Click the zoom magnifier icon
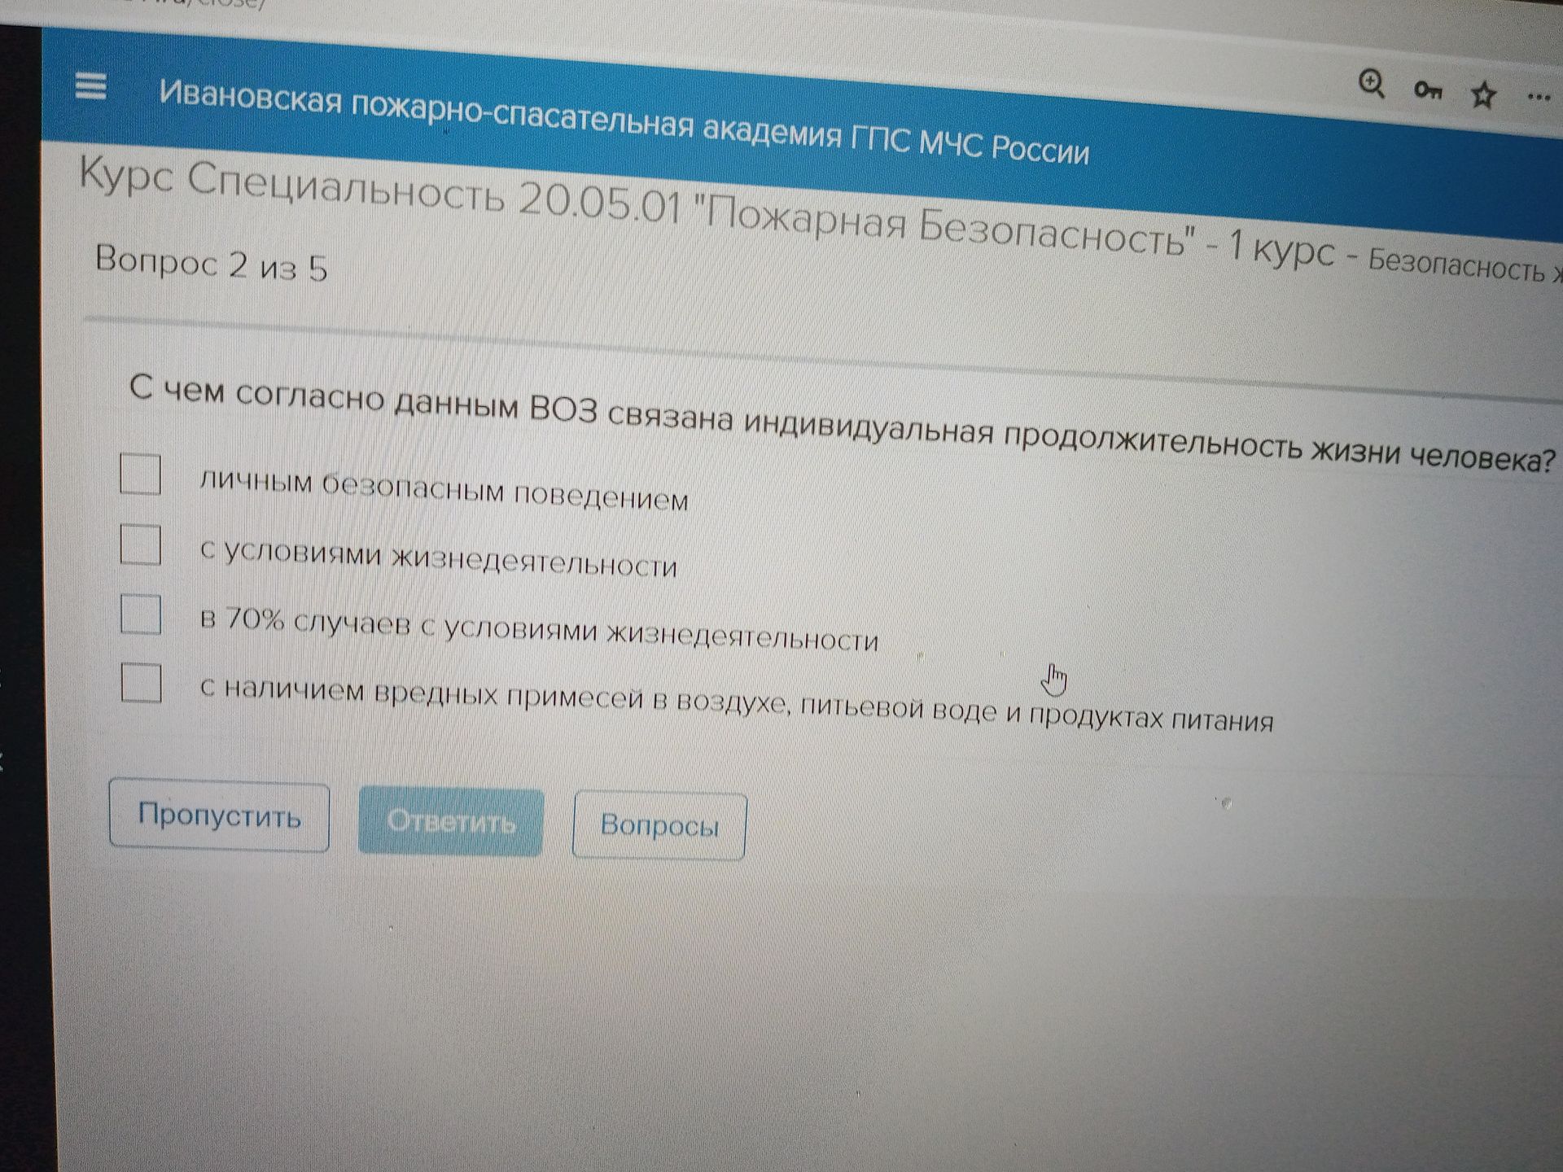The height and width of the screenshot is (1172, 1563). coord(1372,84)
